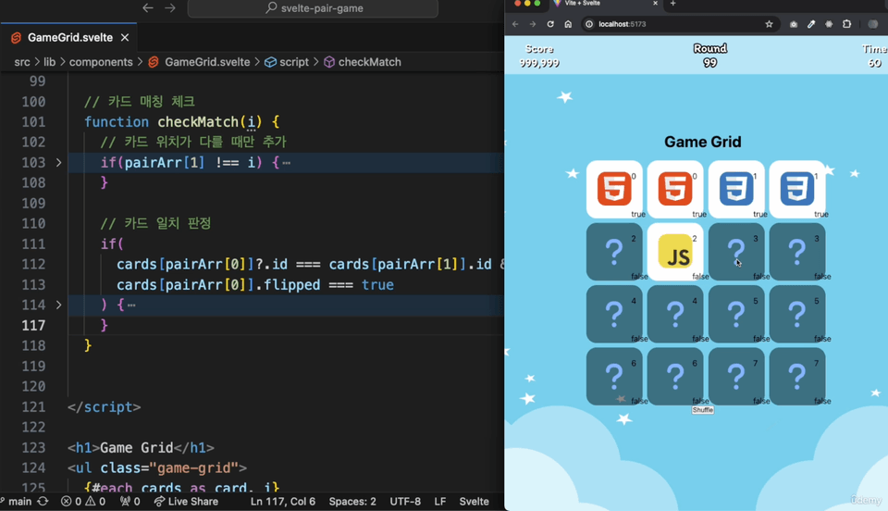Click the camera extension icon

[x=794, y=24]
